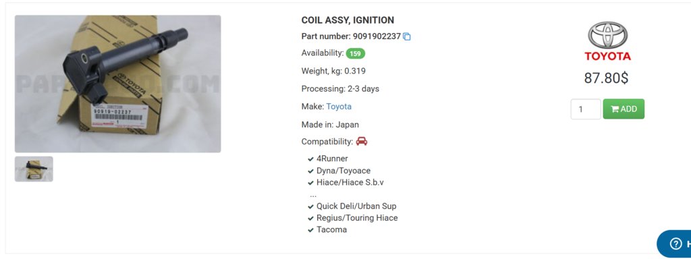This screenshot has height=259, width=691.
Task: Click the green 159 availability badge
Action: point(356,54)
